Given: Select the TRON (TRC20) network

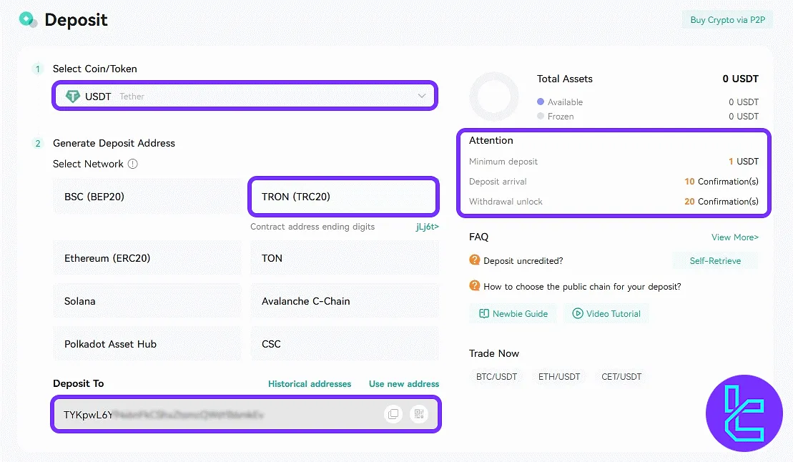Looking at the screenshot, I should point(343,197).
